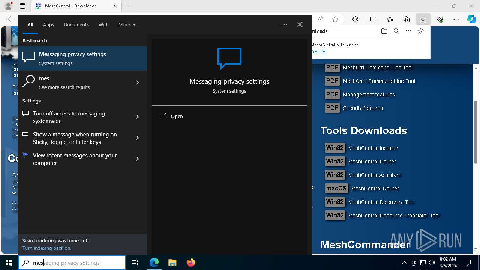
Task: Select the MeshCentral - Downloads tab
Action: click(x=76, y=6)
